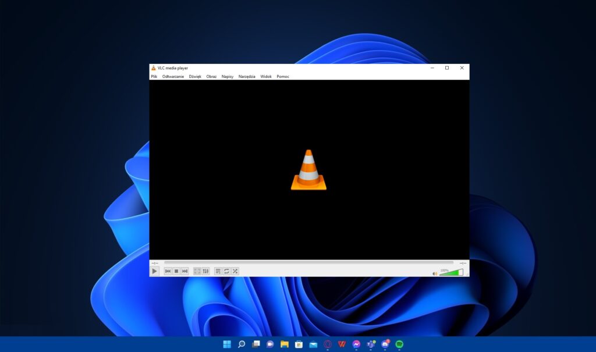This screenshot has height=352, width=596.
Task: Open extended settings equalizer icon
Action: [205, 271]
